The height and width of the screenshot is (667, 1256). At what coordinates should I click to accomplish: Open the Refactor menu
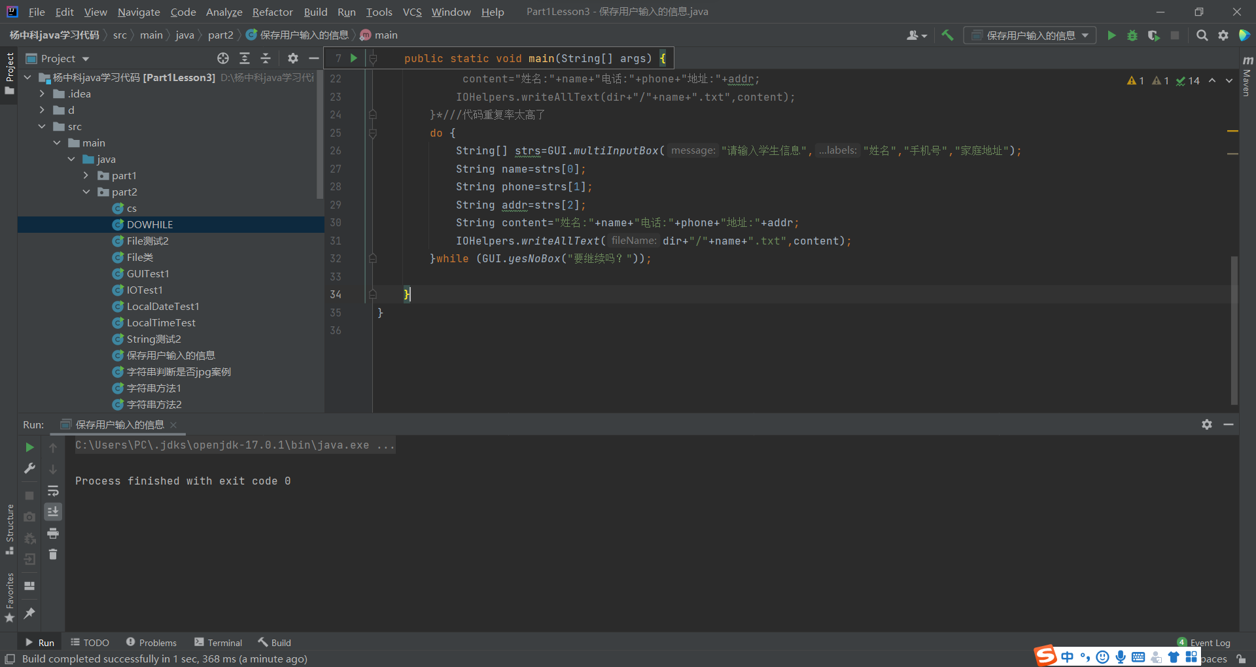272,12
